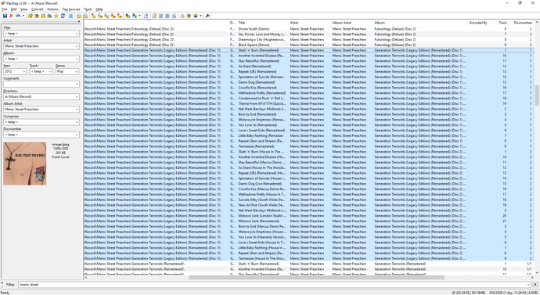Open the Album Artist dropdown
The image size is (540, 295).
77,110
